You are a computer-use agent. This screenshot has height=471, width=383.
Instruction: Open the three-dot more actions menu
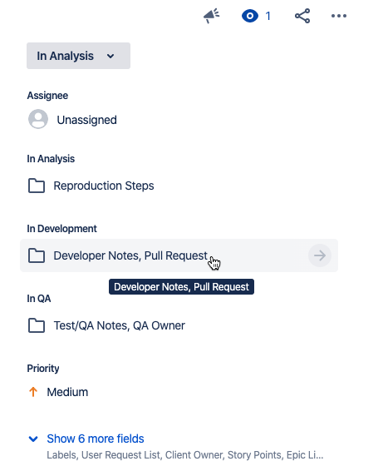339,16
